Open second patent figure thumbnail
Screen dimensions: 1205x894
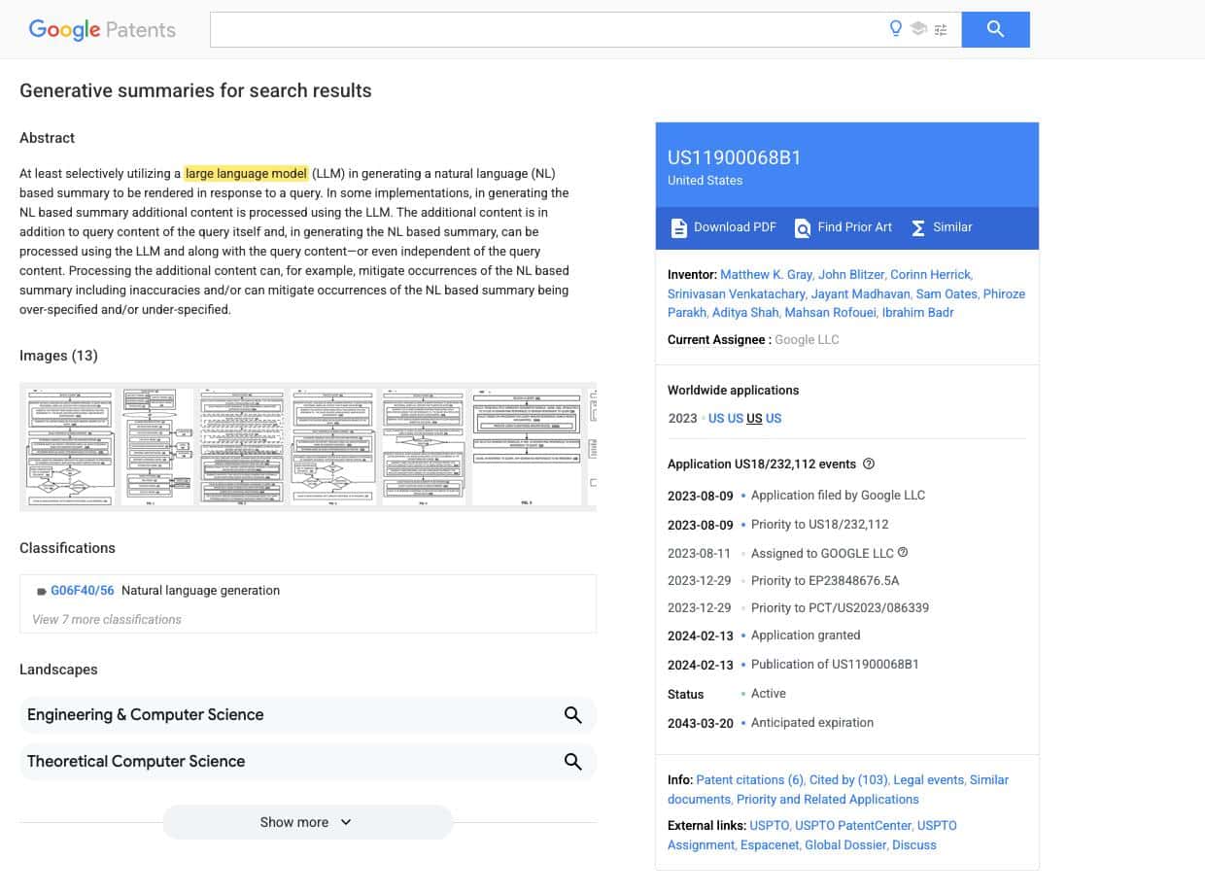coord(157,447)
